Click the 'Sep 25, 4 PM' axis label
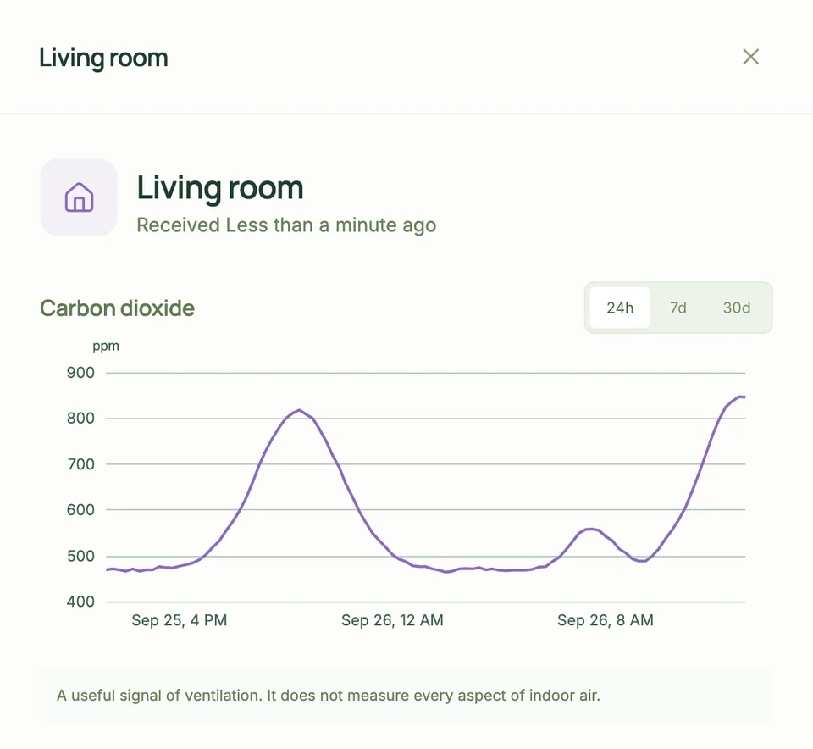The width and height of the screenshot is (813, 749). pos(180,620)
